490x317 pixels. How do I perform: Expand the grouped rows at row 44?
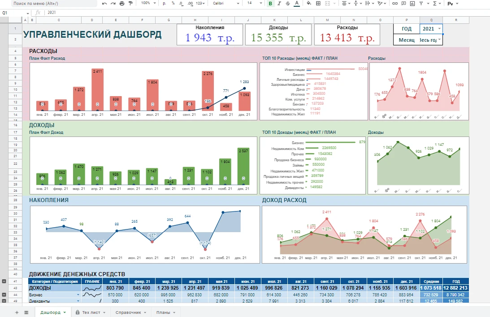click(x=4, y=295)
